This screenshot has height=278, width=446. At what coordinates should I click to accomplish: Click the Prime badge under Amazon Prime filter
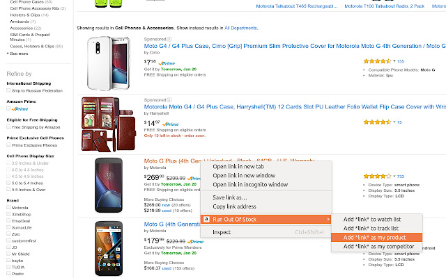[x=19, y=109]
